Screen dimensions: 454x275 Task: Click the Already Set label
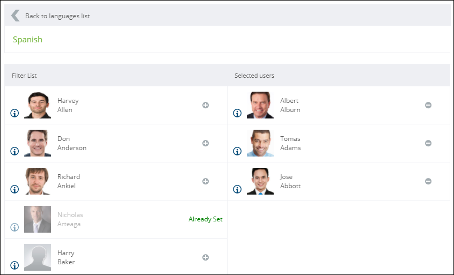pos(206,219)
